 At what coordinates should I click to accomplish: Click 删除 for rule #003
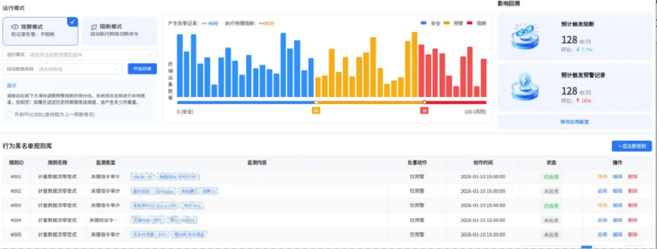(x=632, y=206)
